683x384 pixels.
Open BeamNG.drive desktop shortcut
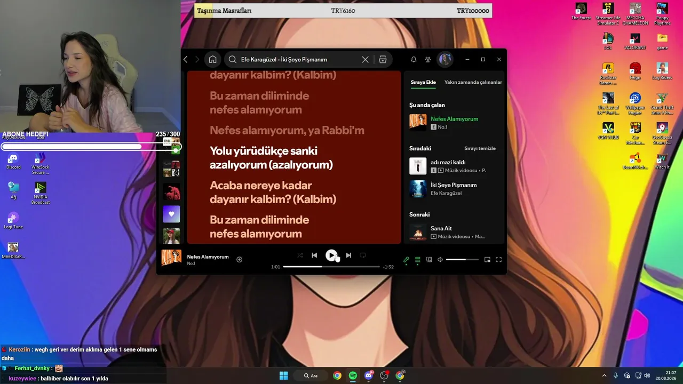click(635, 161)
